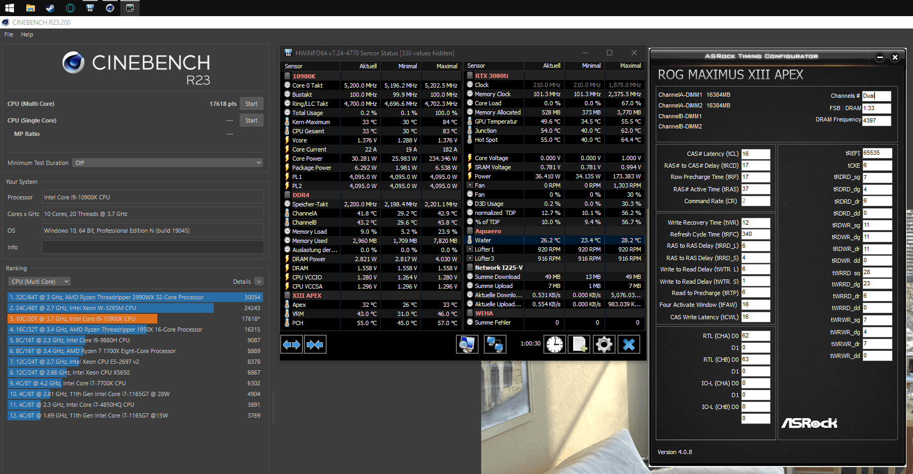This screenshot has width=913, height=474.
Task: Open the File menu in Cinebench
Action: (9, 34)
